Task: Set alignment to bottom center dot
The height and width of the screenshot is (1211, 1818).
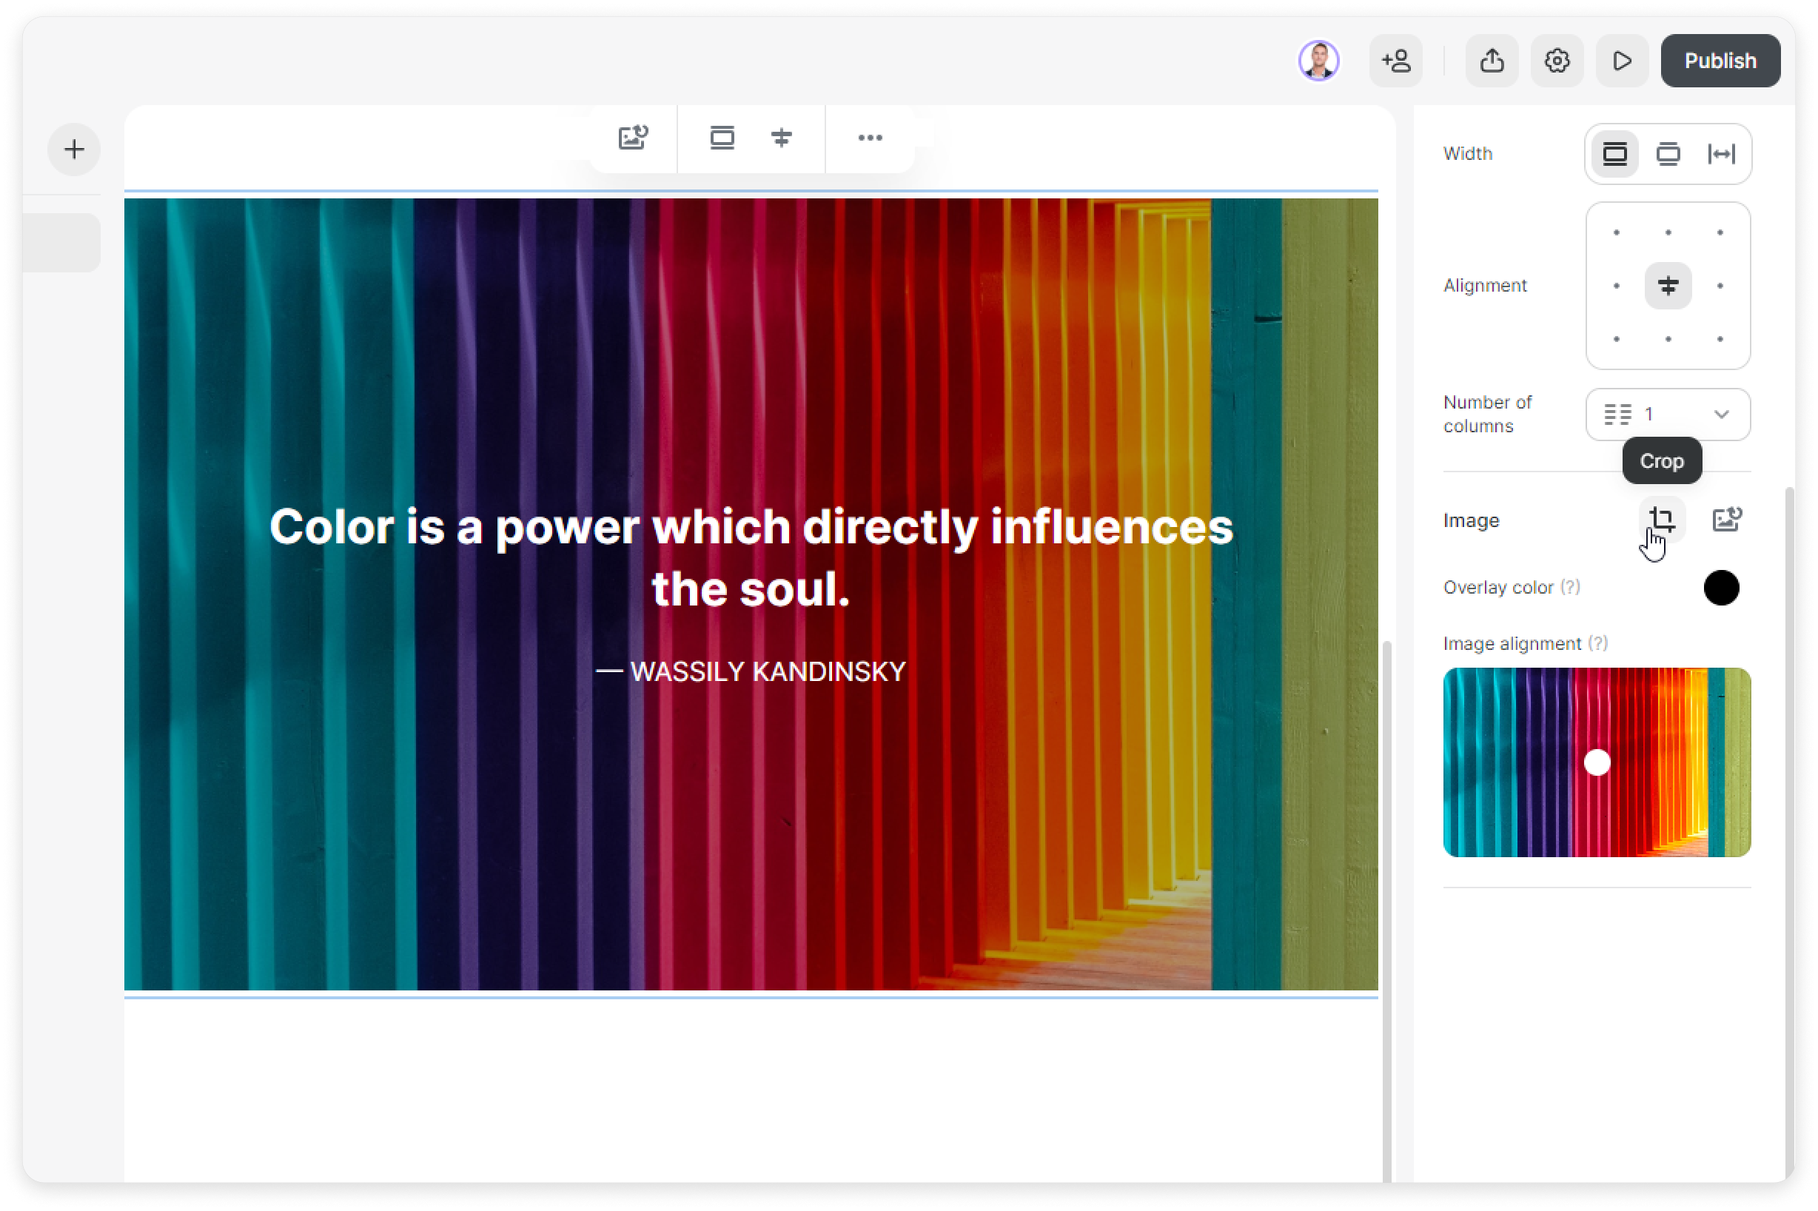Action: (1667, 339)
